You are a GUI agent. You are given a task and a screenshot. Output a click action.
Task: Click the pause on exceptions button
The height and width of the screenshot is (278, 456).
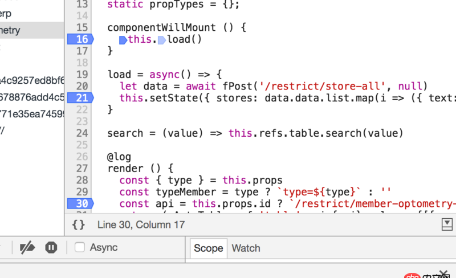point(51,248)
